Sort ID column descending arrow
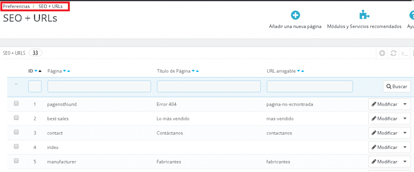414x172 pixels. [x=36, y=71]
